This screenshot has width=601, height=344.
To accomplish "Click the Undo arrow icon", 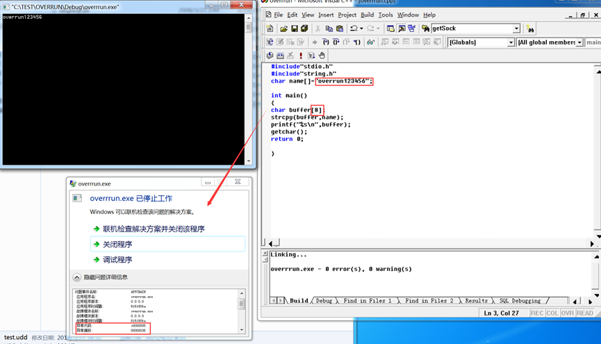I will (x=354, y=28).
